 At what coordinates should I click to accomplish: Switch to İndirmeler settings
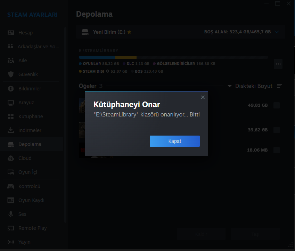point(32,130)
